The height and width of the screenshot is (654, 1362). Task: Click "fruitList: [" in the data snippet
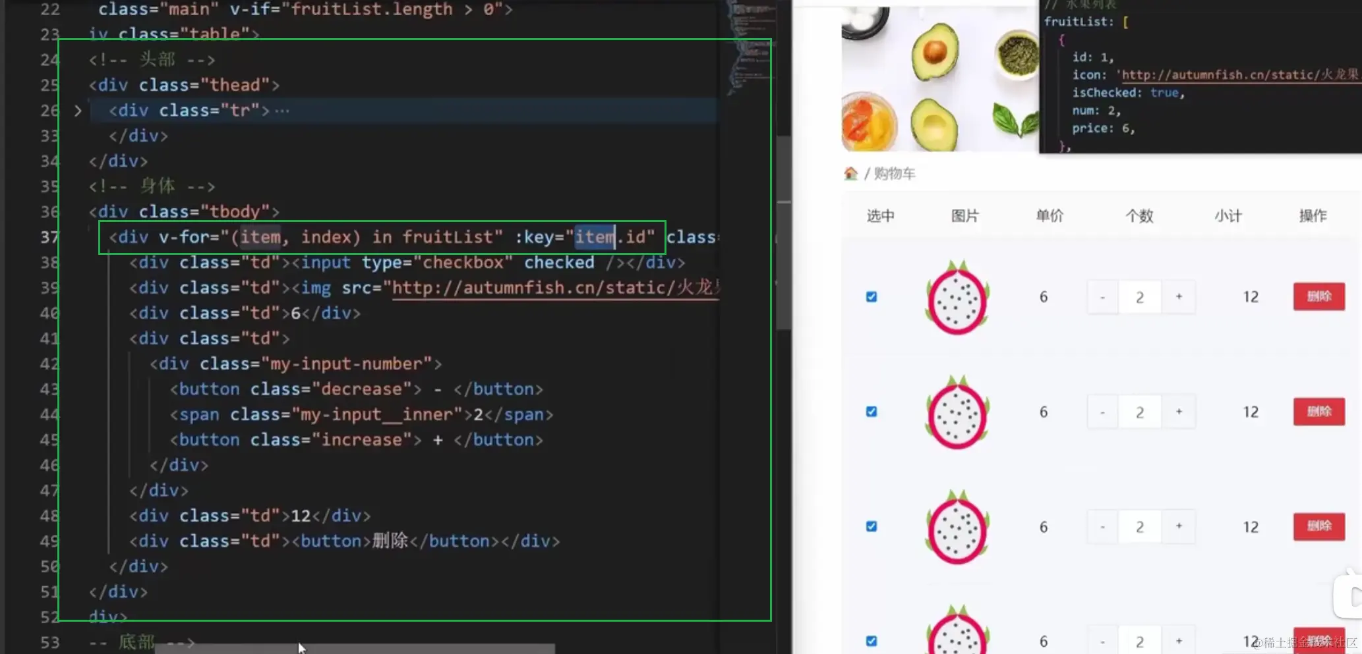[1086, 22]
